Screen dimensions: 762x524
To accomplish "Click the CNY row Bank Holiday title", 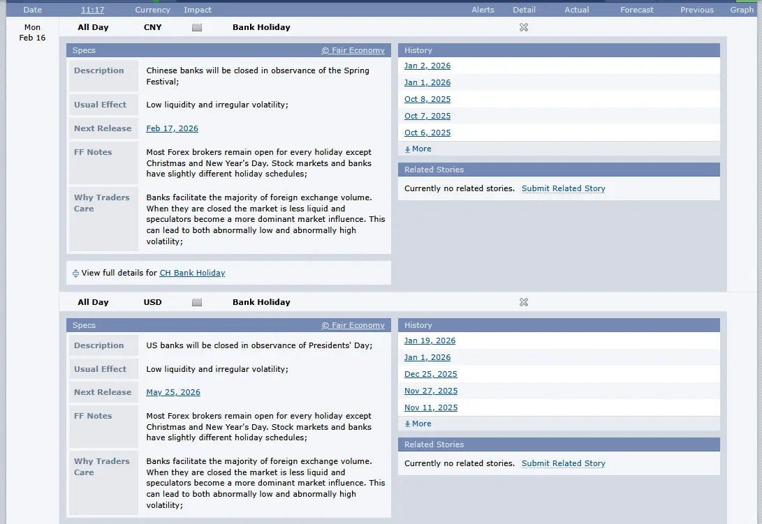I will 261,27.
